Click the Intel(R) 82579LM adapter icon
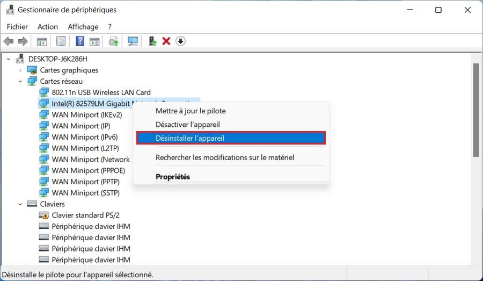Screen dimensions: 483x281 point(44,103)
